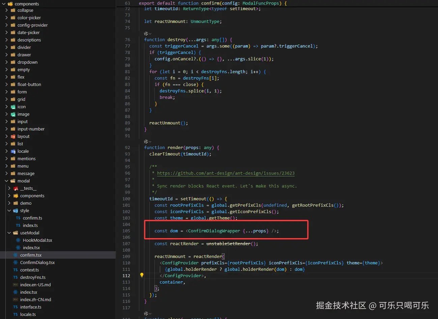Expand the color-picker folder
438x319 pixels.
coord(6,18)
